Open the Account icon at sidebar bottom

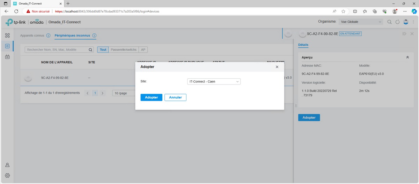click(7, 165)
